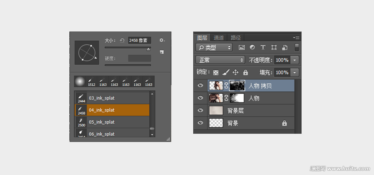
Task: Click the brush size slider handle
Action: 148,49
